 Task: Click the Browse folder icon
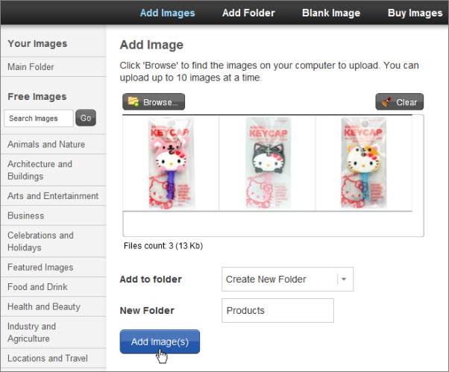click(x=134, y=101)
